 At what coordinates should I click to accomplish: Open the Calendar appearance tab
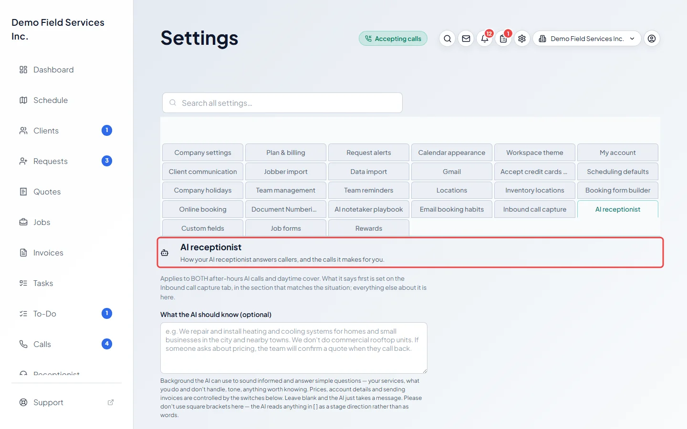[452, 153]
